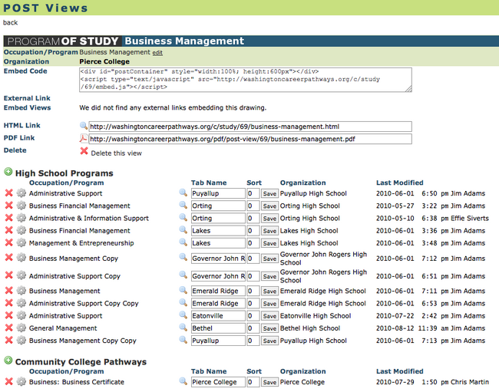Edit sort value for General Management row

[x=253, y=328]
